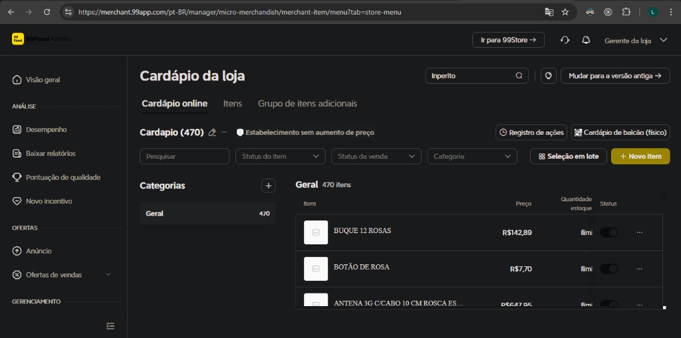Click the image thumbnail of BUQUE 12 ROSAS
This screenshot has height=338, width=681.
pos(316,232)
